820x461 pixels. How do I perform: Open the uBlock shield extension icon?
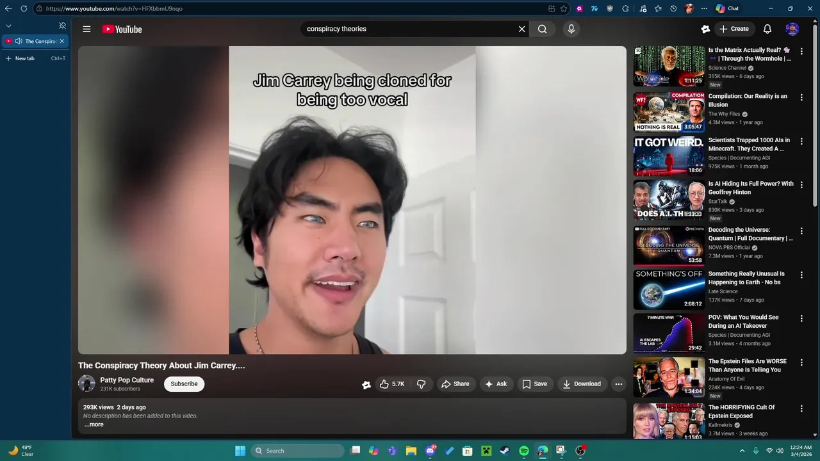point(610,8)
